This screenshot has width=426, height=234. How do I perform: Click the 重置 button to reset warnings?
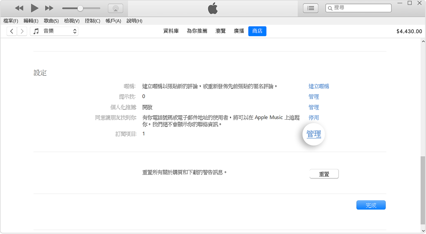click(x=324, y=173)
